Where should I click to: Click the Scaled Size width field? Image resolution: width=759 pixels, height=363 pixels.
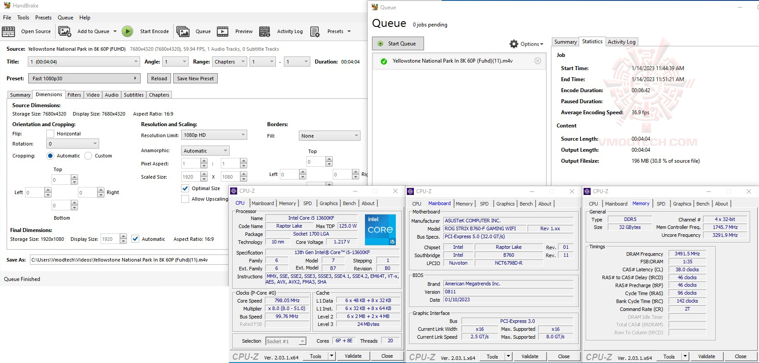(191, 177)
